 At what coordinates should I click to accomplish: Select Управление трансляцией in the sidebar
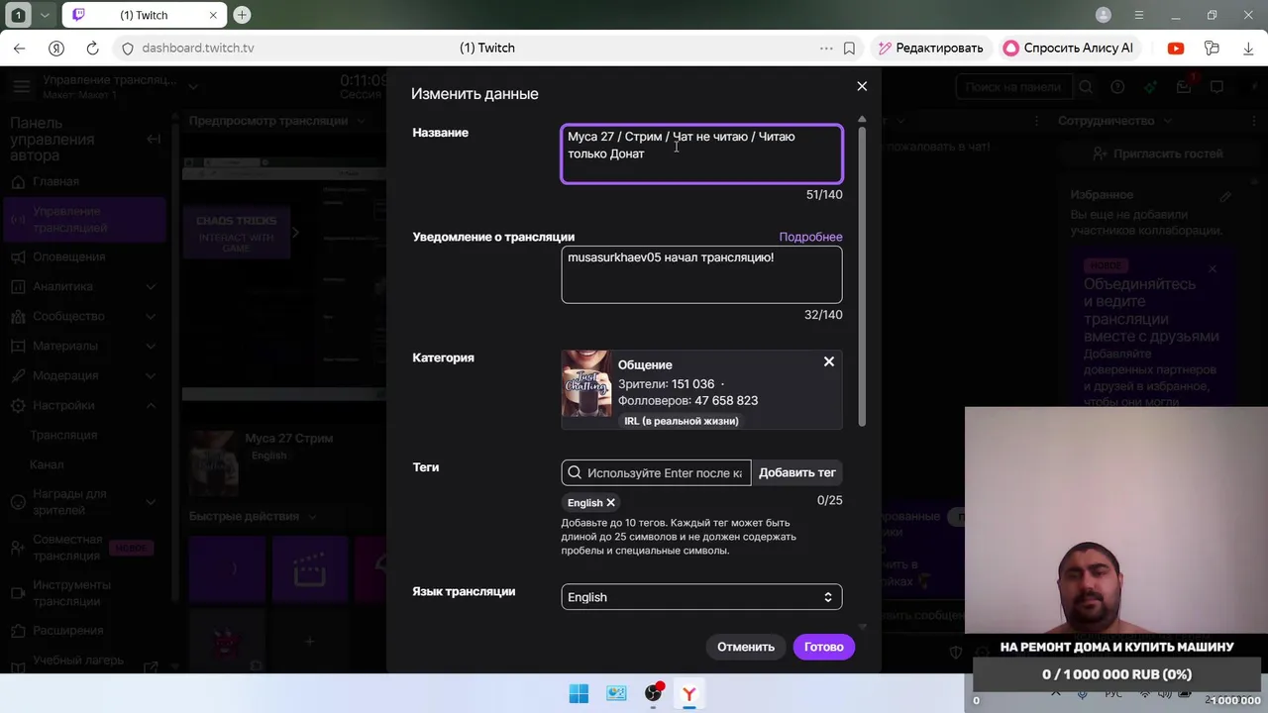click(84, 220)
